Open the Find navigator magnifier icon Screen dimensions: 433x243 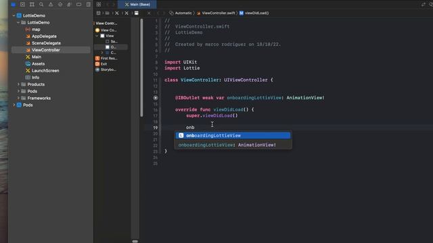[41, 5]
